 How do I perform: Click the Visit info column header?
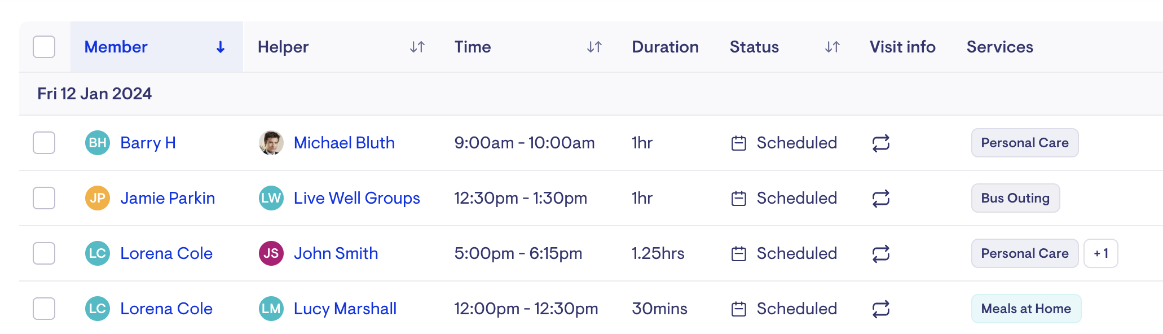click(902, 47)
